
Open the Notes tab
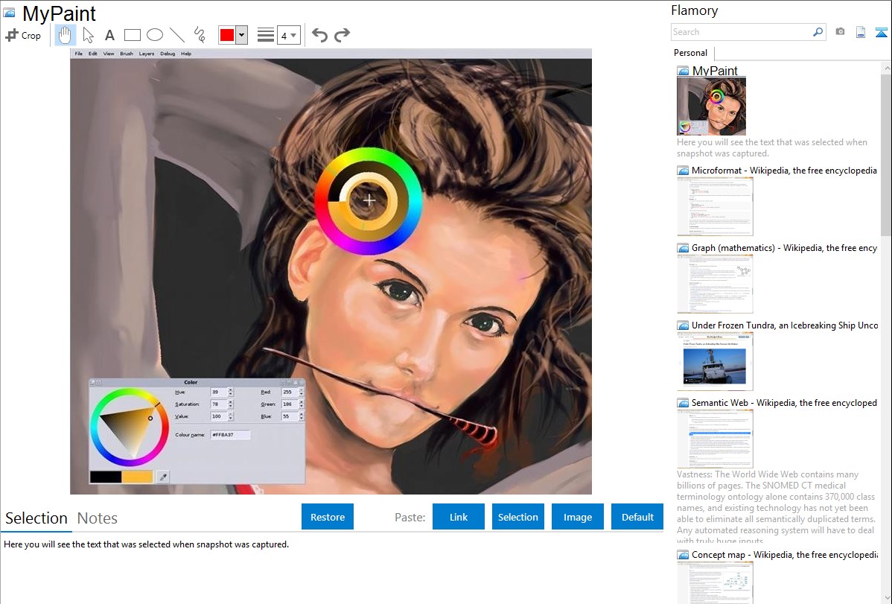pos(98,518)
